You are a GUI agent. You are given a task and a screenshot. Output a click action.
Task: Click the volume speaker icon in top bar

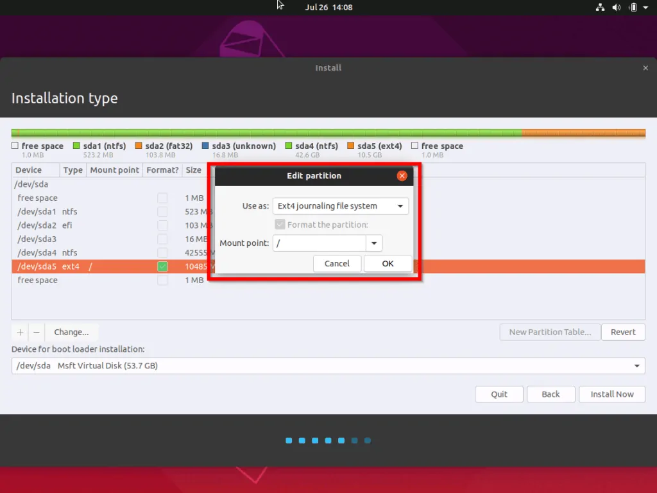pyautogui.click(x=617, y=7)
